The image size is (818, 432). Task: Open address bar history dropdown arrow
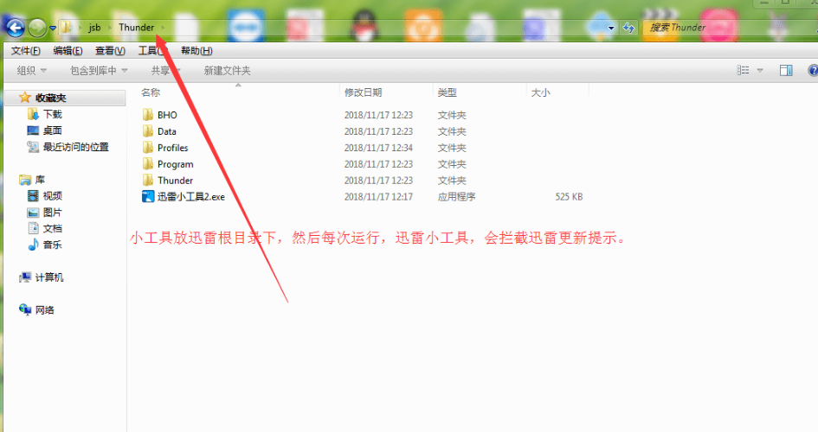(611, 29)
